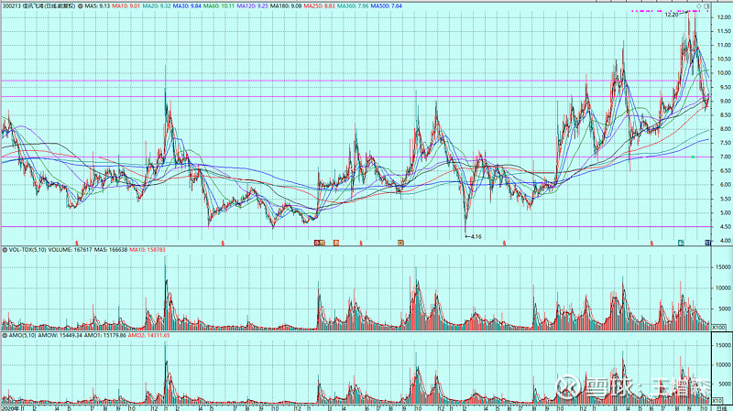This screenshot has width=733, height=411.
Task: Click the 日线 period label at bottom right
Action: (719, 406)
